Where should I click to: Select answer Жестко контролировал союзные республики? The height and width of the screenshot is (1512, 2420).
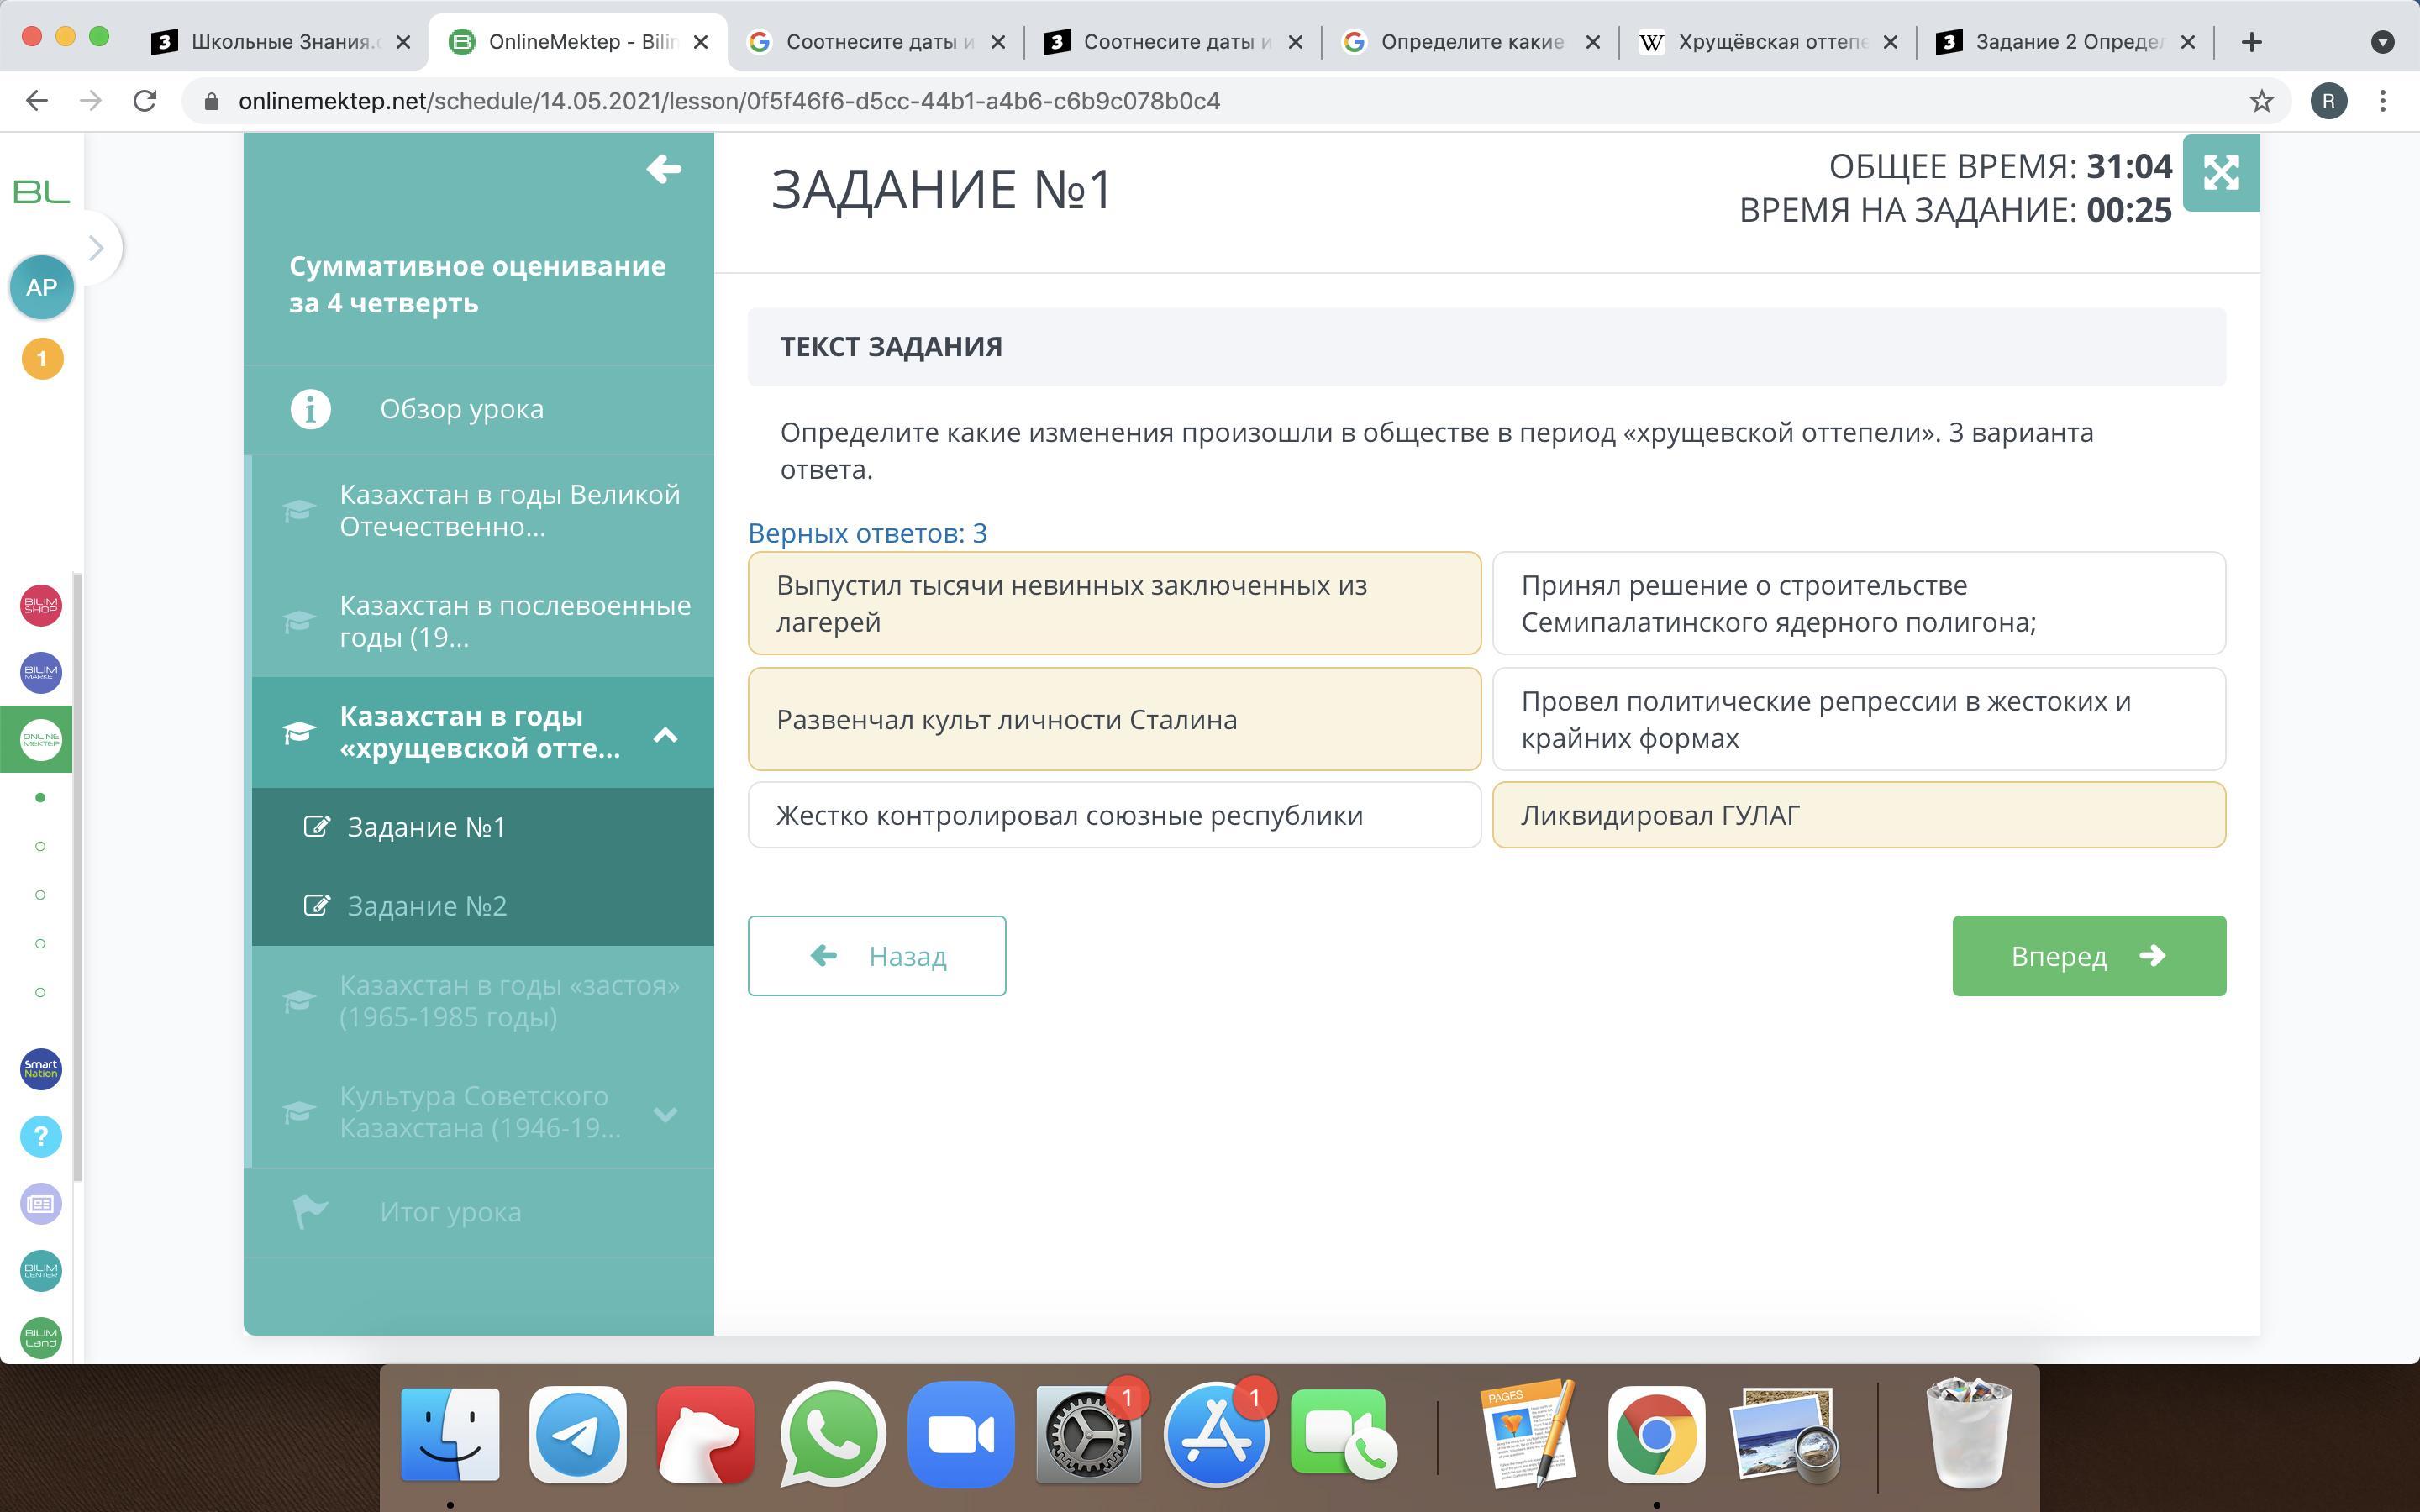click(x=1113, y=815)
